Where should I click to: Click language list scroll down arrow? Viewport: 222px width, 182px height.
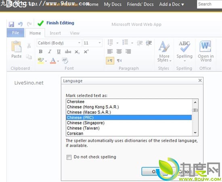pyautogui.click(x=195, y=133)
